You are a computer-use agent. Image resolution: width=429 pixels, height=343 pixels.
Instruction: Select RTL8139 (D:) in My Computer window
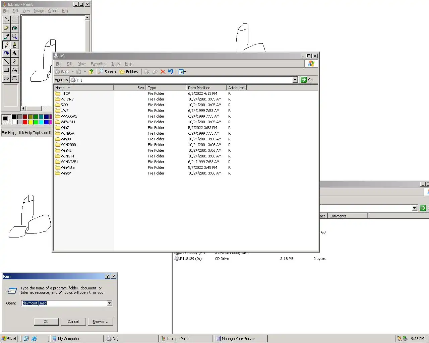(188, 259)
